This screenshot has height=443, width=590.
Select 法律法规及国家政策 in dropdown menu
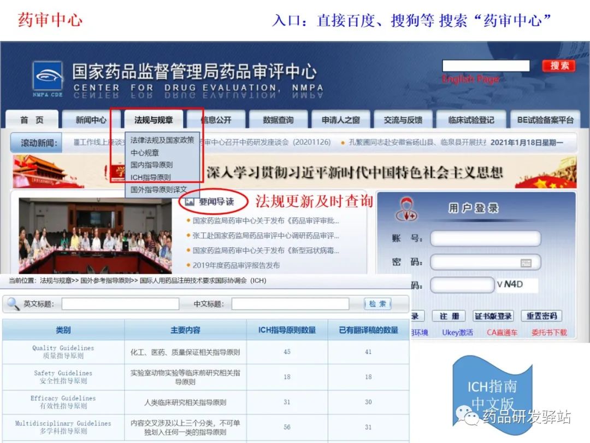(162, 140)
